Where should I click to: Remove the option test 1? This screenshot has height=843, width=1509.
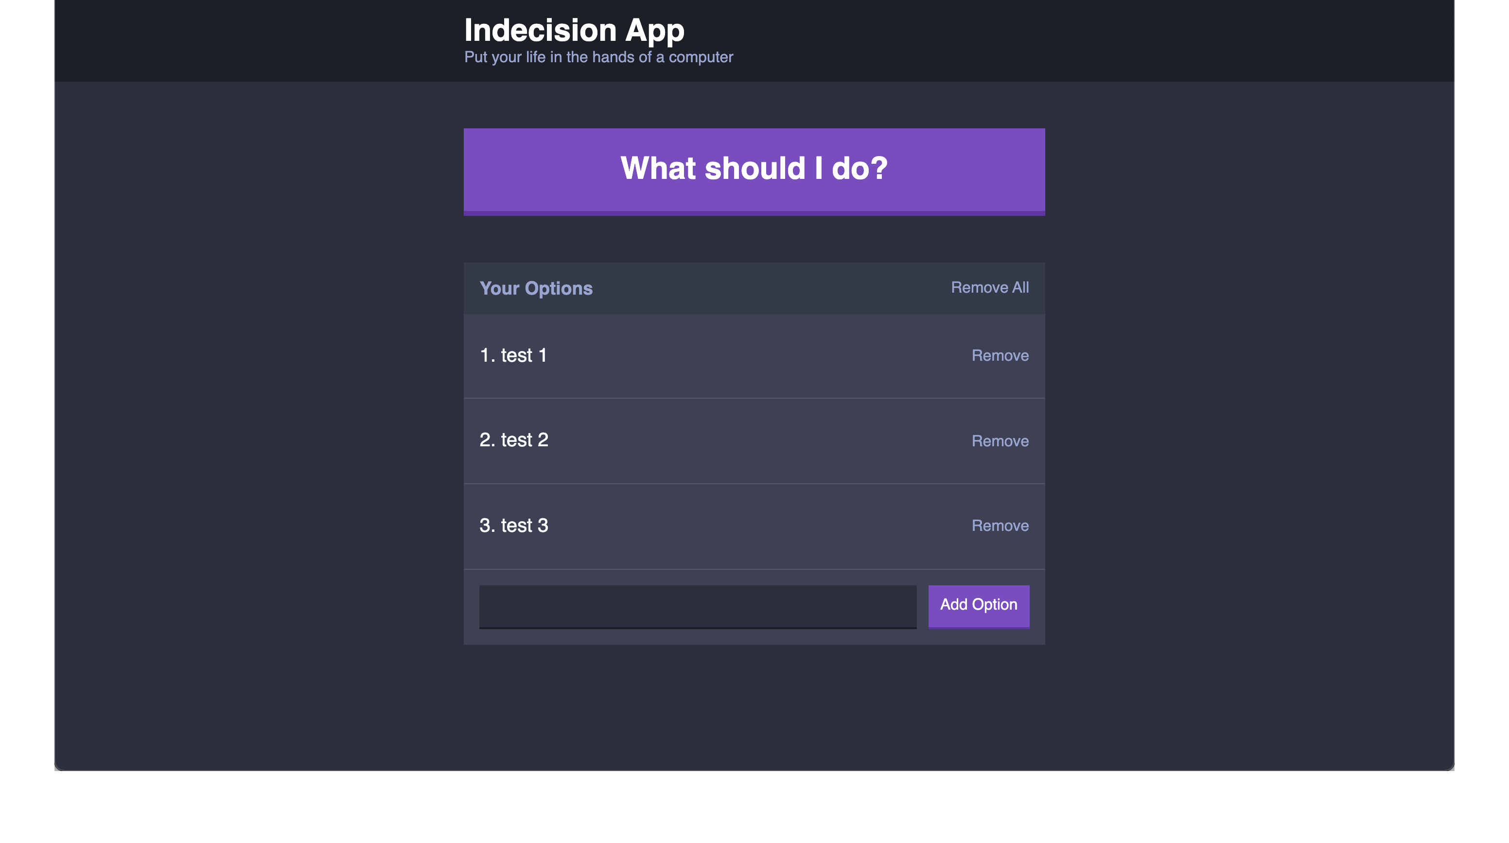click(x=1000, y=355)
